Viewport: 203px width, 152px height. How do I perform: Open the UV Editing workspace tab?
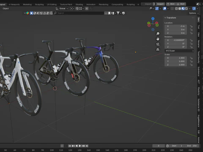pyautogui.click(x=52, y=5)
